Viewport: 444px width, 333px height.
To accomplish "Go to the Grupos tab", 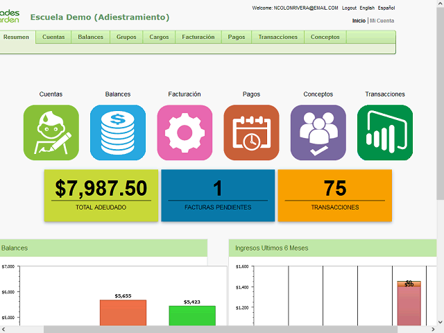I will (126, 37).
